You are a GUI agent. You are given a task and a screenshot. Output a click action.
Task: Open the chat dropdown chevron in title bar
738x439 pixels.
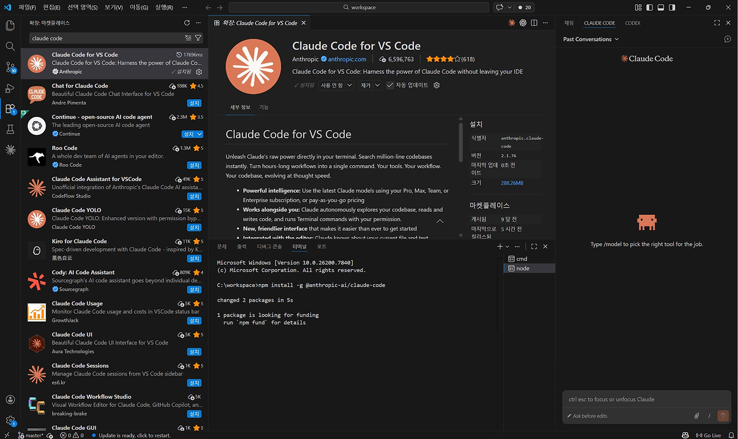[x=509, y=7]
